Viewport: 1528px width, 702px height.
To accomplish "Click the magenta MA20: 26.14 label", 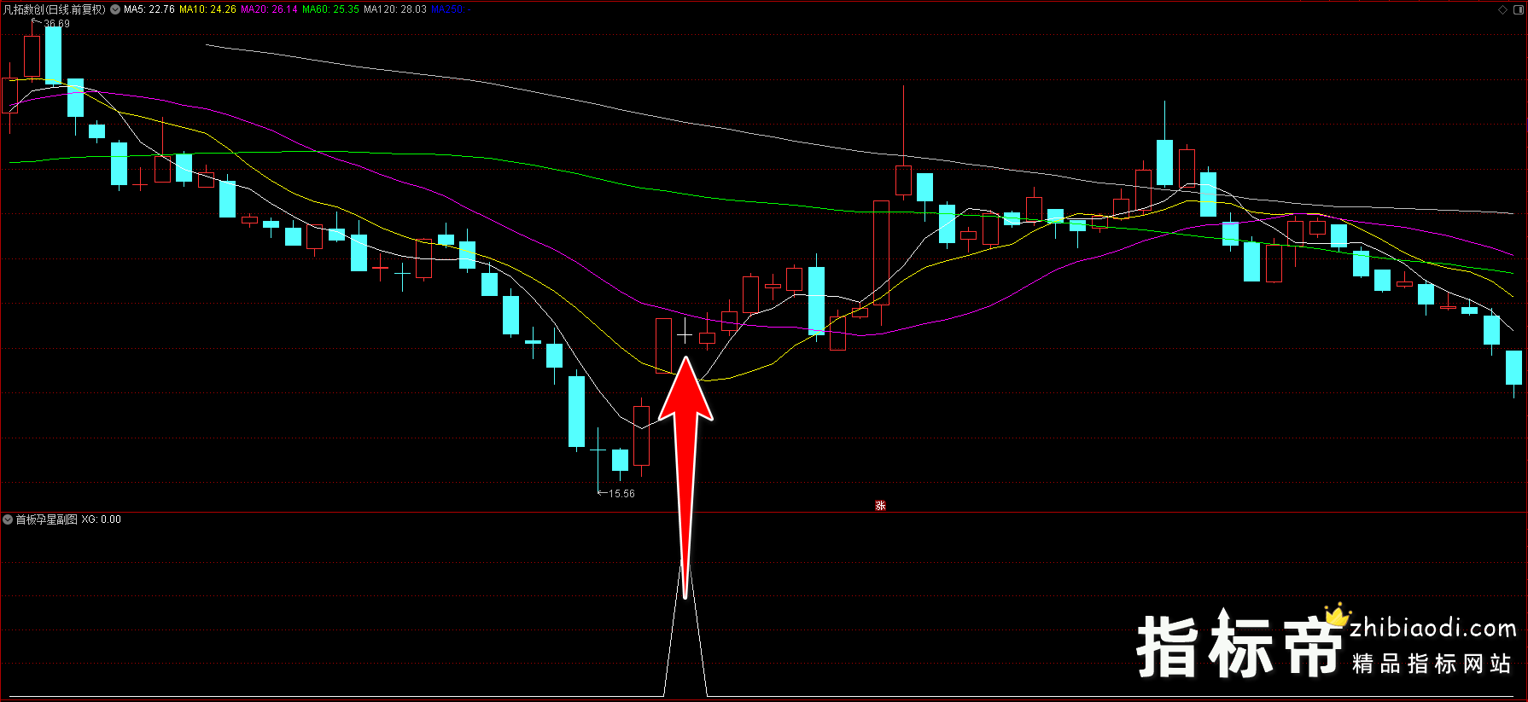I will click(x=269, y=9).
